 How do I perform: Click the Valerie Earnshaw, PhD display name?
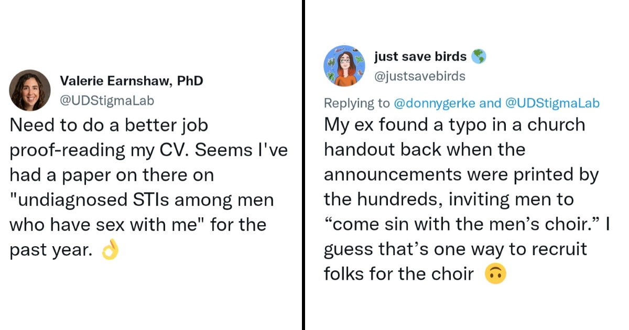[x=132, y=81]
